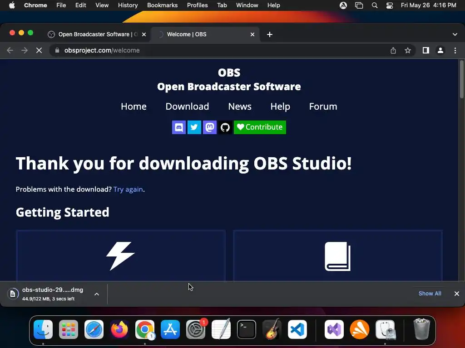Open the Discord icon link
Viewport: 465px width, 348px height.
point(179,127)
